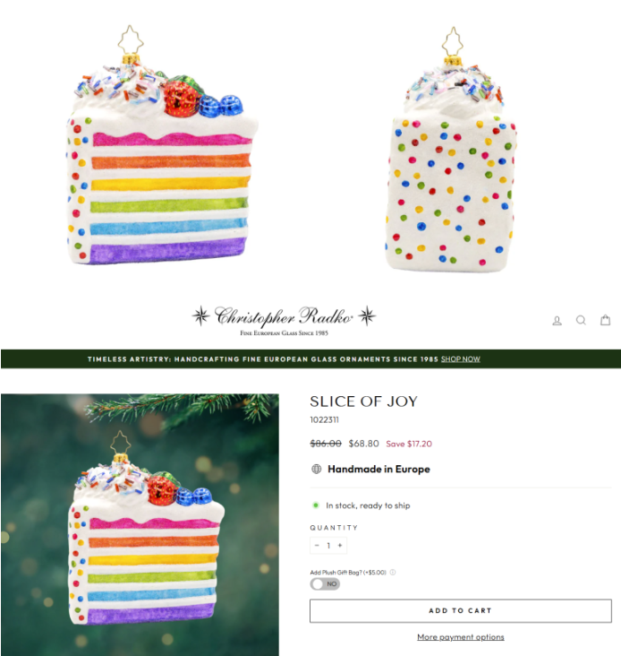Screen dimensions: 621x656
Task: Click the right star in the logo
Action: (367, 315)
